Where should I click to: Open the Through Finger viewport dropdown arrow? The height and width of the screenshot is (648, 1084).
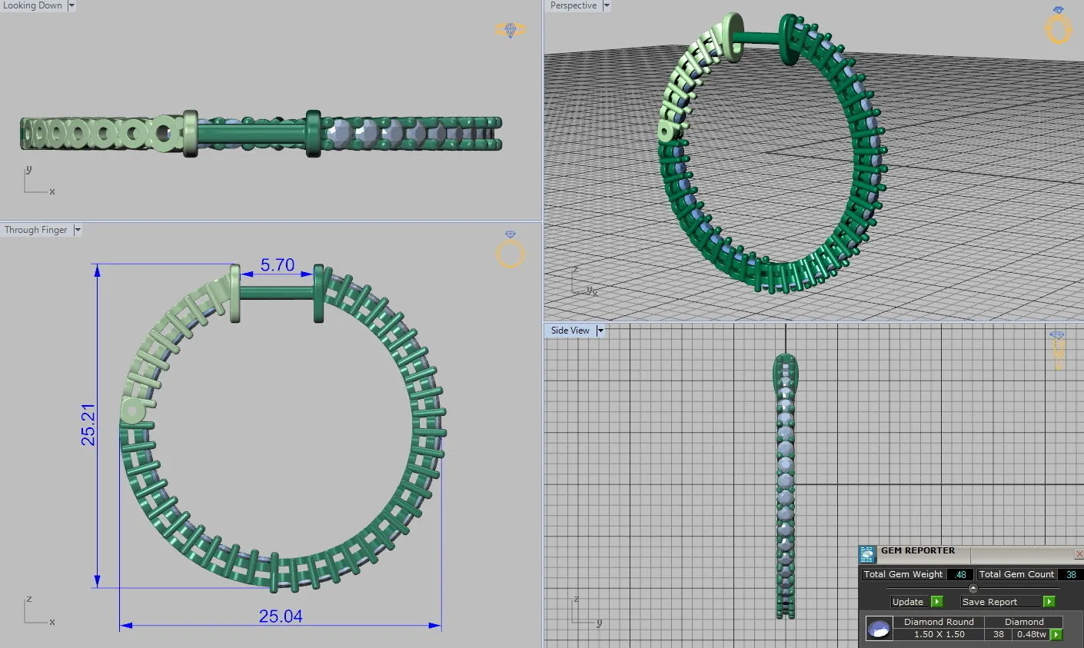tap(77, 230)
